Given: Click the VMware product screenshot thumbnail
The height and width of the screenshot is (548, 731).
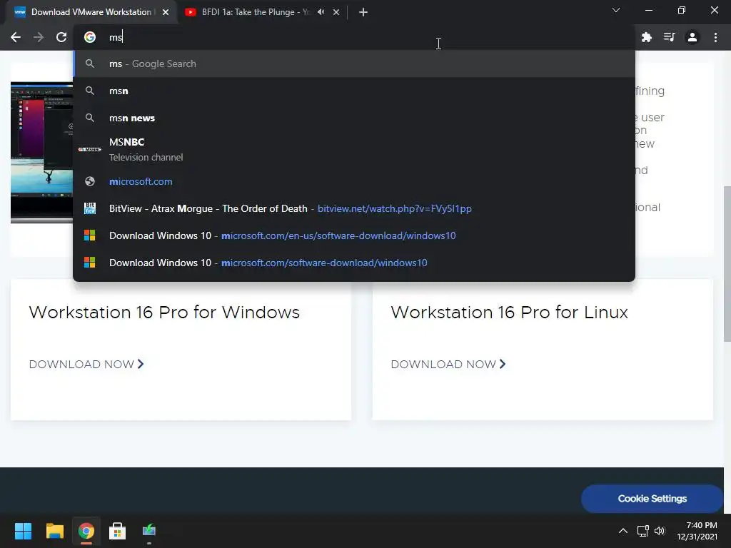Looking at the screenshot, I should [x=41, y=153].
